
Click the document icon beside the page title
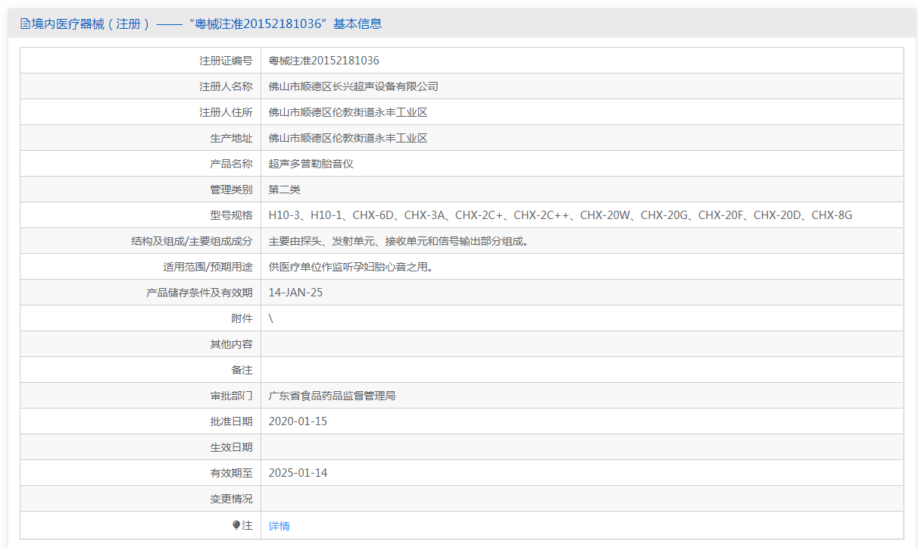pos(25,23)
